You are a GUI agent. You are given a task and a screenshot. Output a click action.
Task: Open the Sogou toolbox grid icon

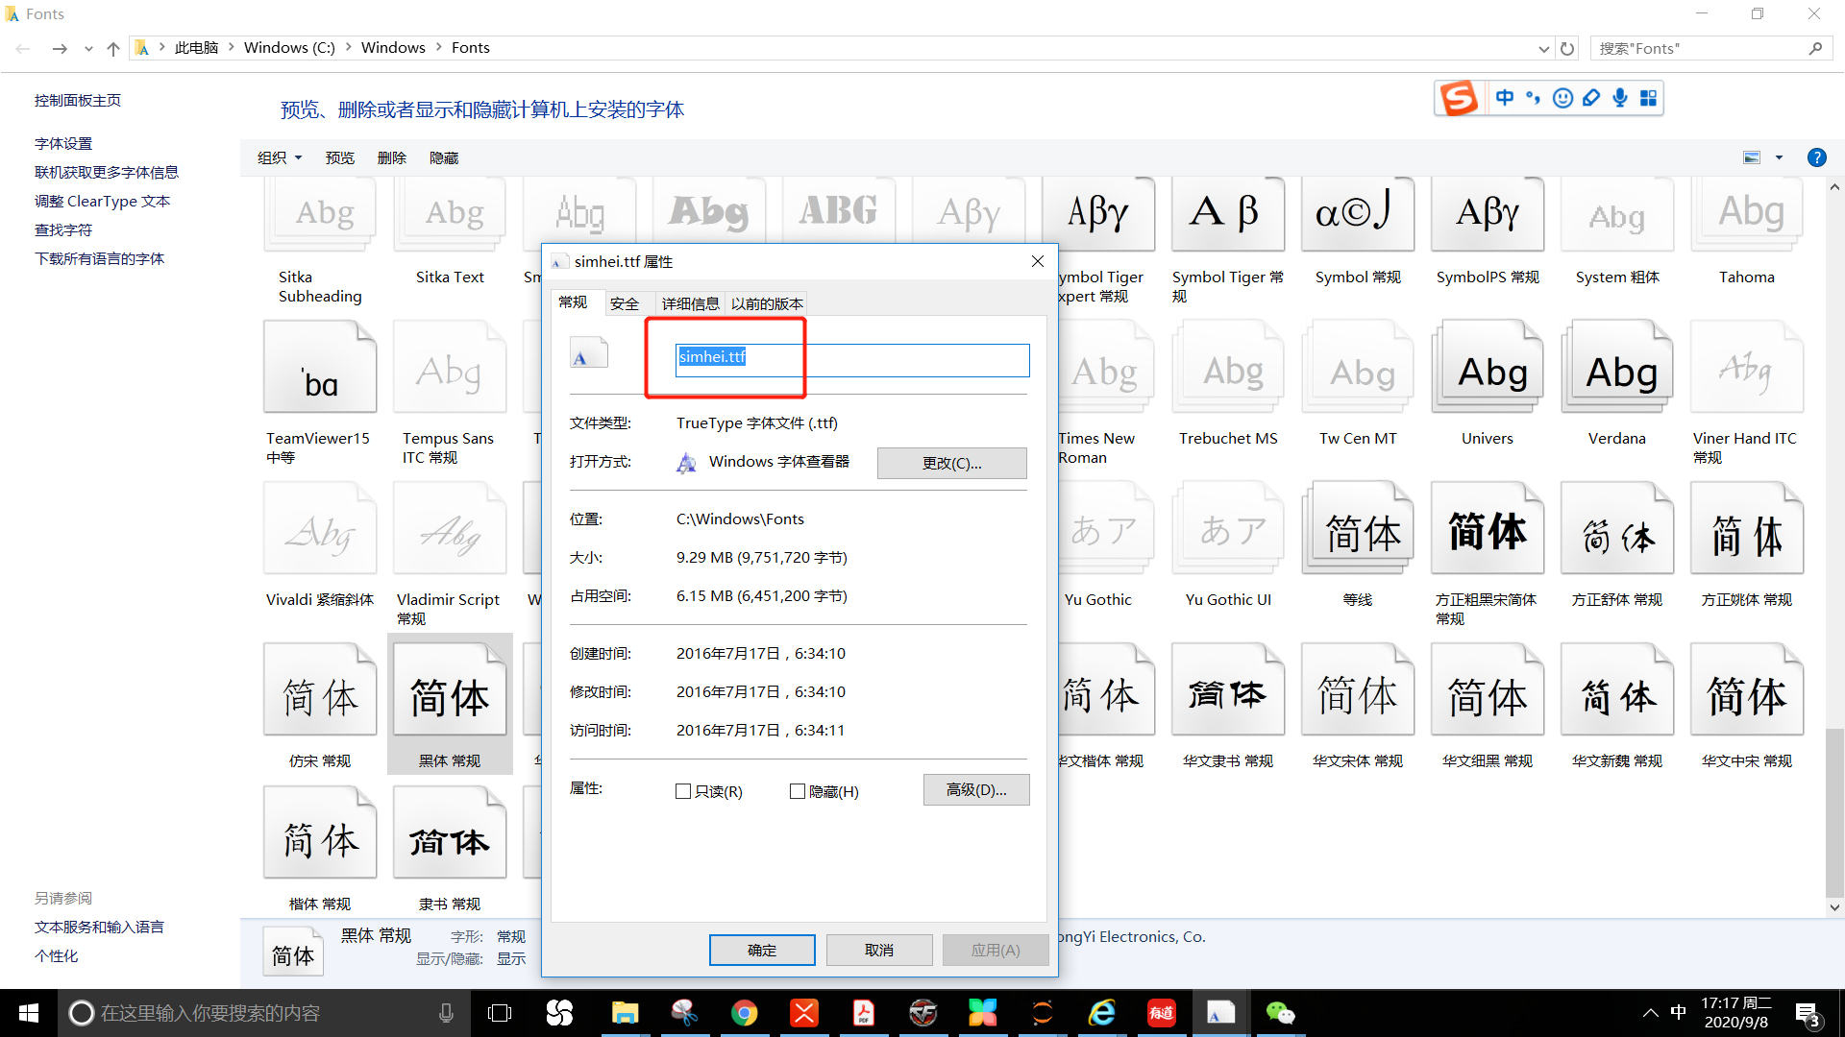(1649, 98)
